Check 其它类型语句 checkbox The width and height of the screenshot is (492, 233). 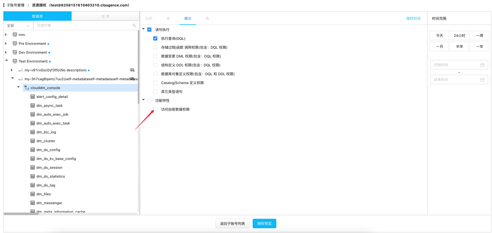155,92
